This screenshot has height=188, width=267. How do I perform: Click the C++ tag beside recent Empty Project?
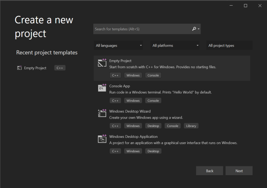pos(60,68)
